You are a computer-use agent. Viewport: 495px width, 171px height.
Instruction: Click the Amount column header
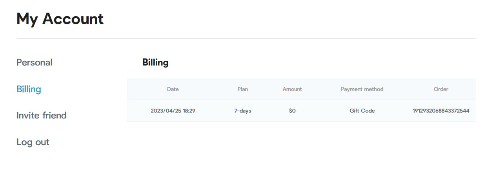click(292, 89)
